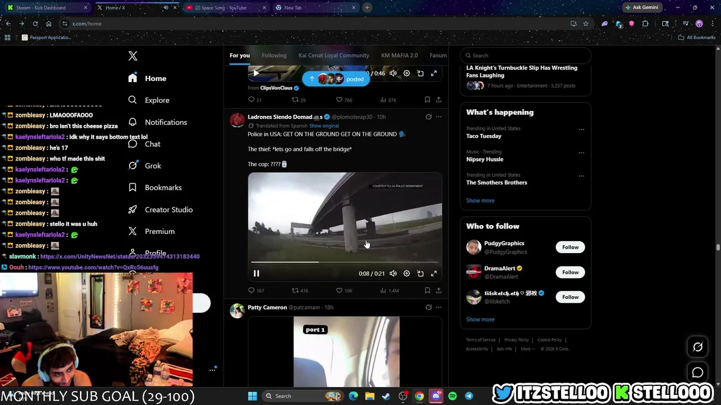The width and height of the screenshot is (721, 405).
Task: Mute the Tulsa police video
Action: coord(393,273)
